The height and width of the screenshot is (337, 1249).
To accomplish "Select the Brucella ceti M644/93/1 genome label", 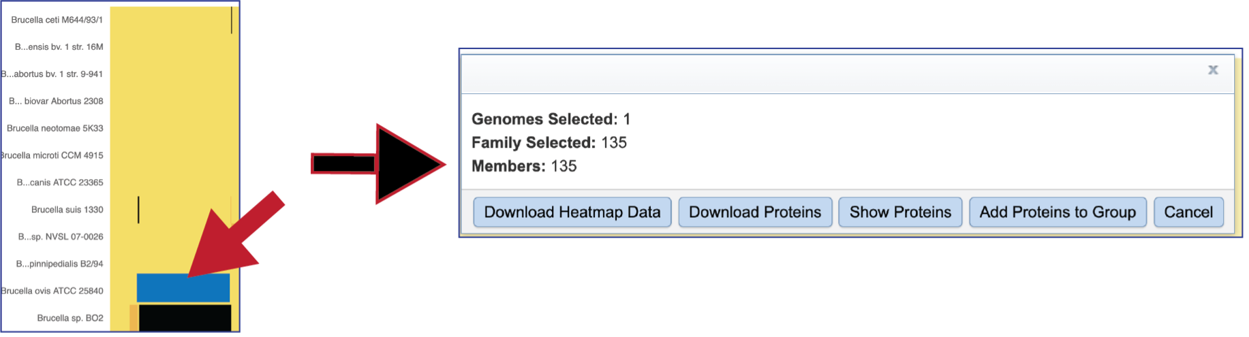I will 57,20.
